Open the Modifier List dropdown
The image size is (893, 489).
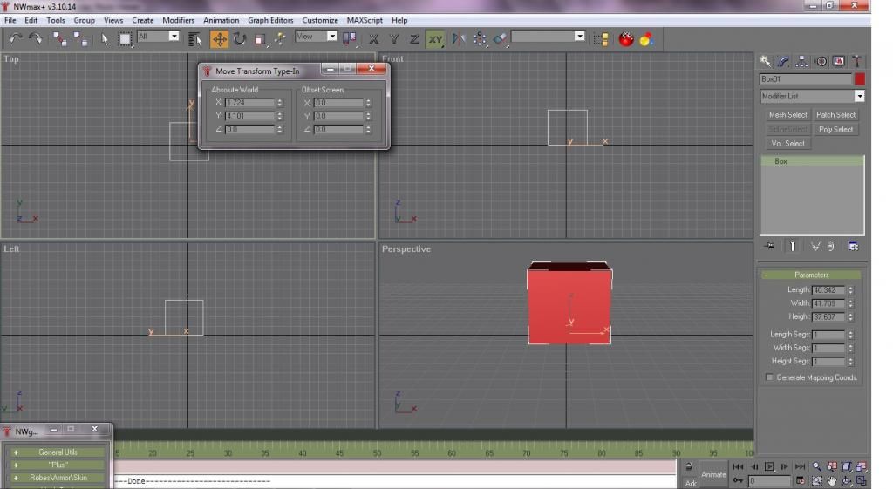859,97
